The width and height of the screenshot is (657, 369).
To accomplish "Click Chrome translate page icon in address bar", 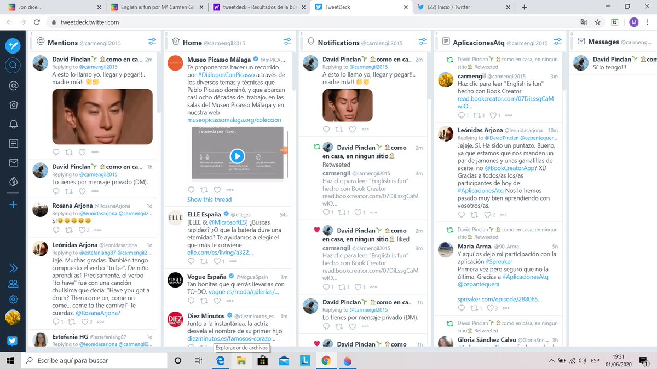I will (x=584, y=22).
